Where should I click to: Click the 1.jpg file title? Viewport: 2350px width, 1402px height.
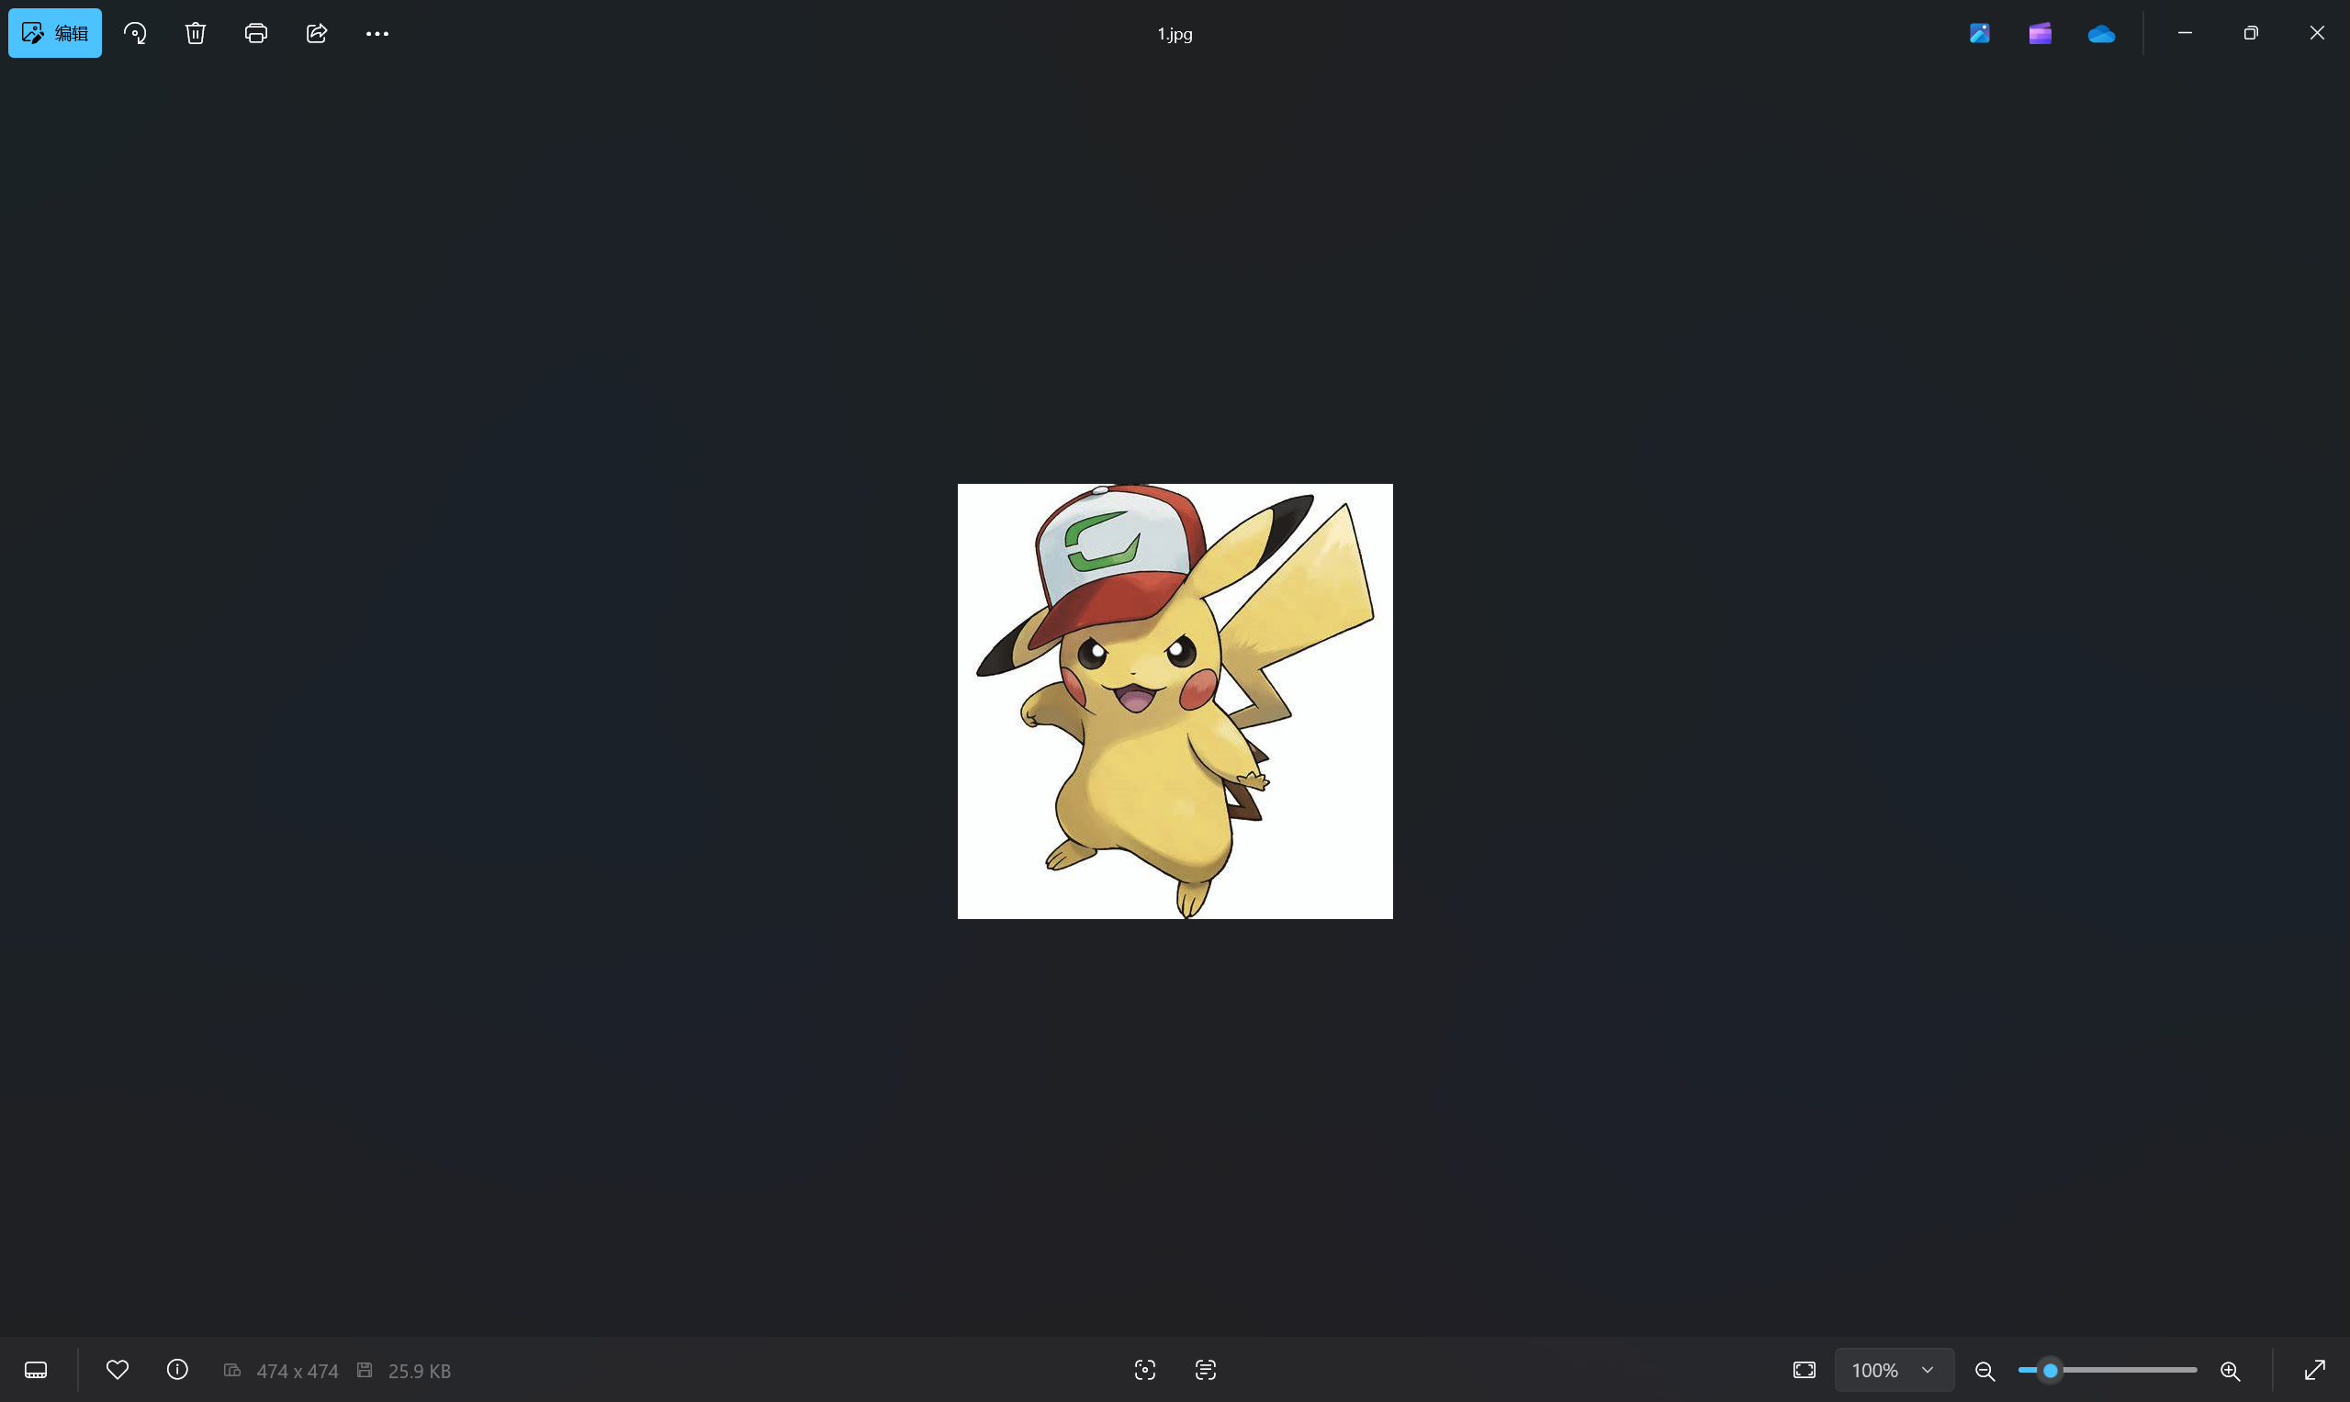tap(1175, 34)
